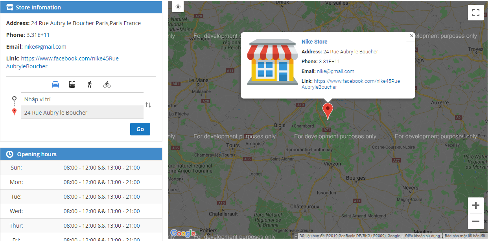Click the red map marker pin
Screen dimensions: 490x241
pyautogui.click(x=327, y=111)
